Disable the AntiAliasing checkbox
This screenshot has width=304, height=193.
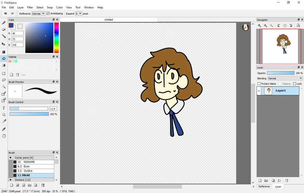pos(48,14)
